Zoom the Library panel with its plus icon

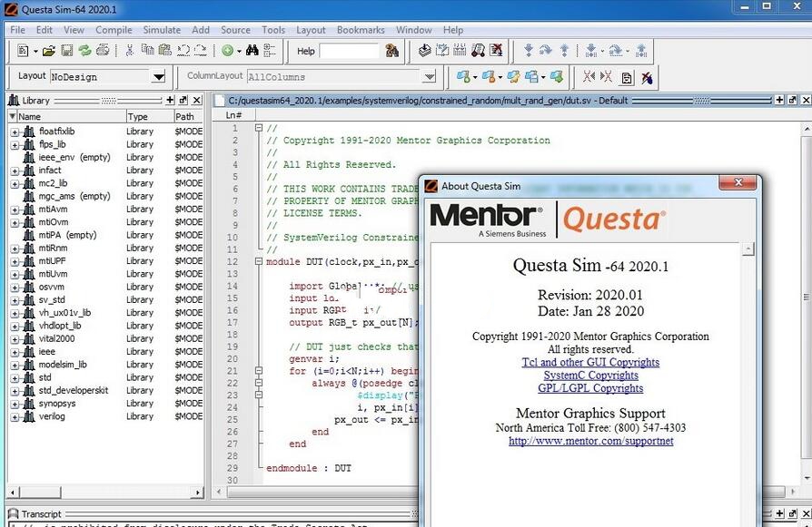coord(170,100)
